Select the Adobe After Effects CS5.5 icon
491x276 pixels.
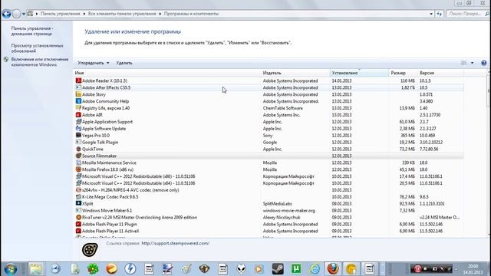(x=78, y=87)
